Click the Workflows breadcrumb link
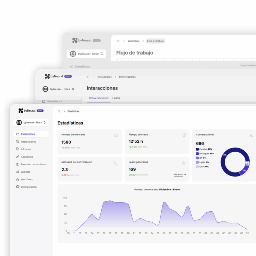256x256 pixels. 133,41
